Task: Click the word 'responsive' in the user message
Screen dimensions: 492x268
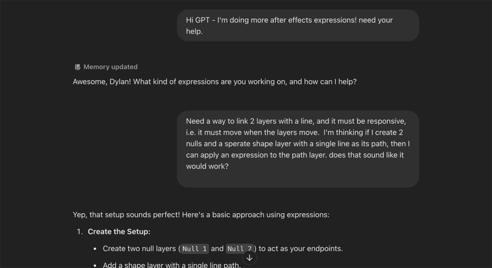Action: [x=386, y=121]
